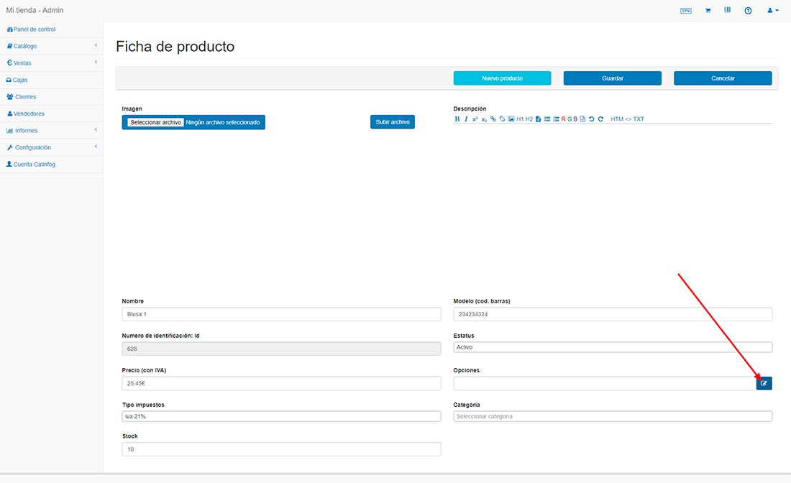Toggle italic in the Descripción editor
The image size is (791, 483).
point(466,119)
